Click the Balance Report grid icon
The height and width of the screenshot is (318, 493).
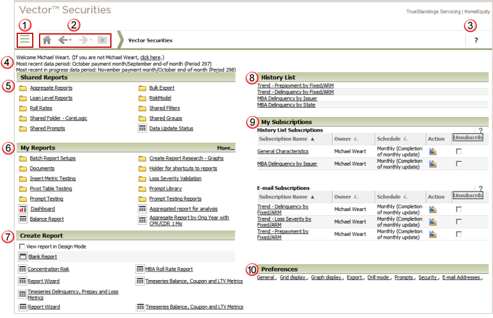22,219
